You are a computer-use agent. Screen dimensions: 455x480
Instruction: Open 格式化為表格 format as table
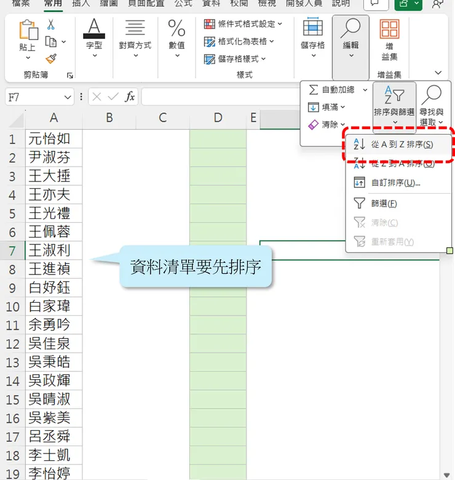[x=239, y=41]
